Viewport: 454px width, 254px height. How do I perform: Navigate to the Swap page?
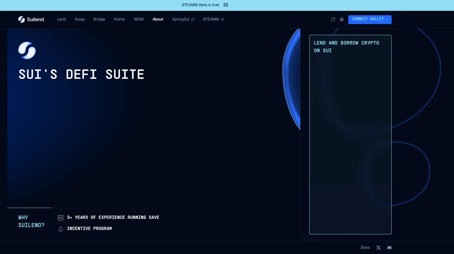80,19
